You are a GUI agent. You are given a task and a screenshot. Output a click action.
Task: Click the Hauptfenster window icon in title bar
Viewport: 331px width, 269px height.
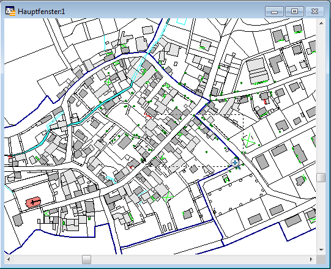pyautogui.click(x=10, y=11)
